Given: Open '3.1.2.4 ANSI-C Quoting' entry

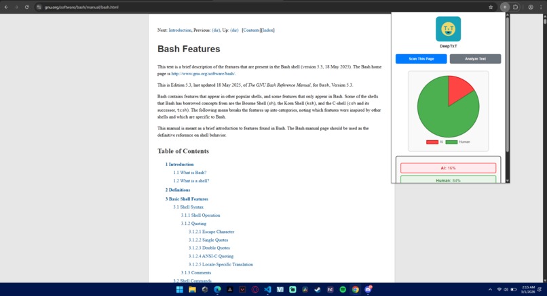Looking at the screenshot, I should pyautogui.click(x=211, y=256).
